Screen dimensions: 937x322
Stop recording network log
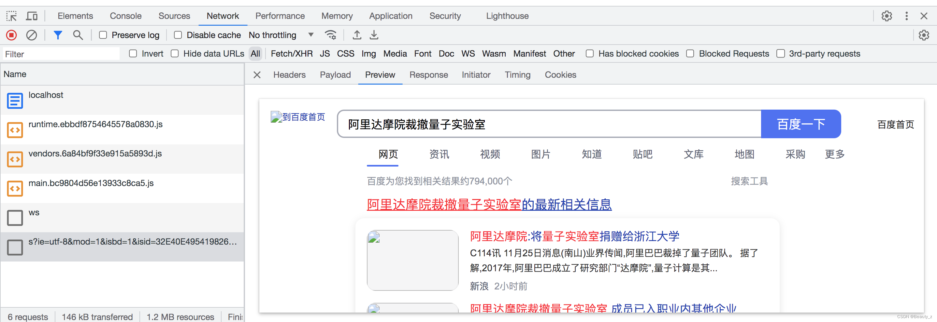point(11,35)
